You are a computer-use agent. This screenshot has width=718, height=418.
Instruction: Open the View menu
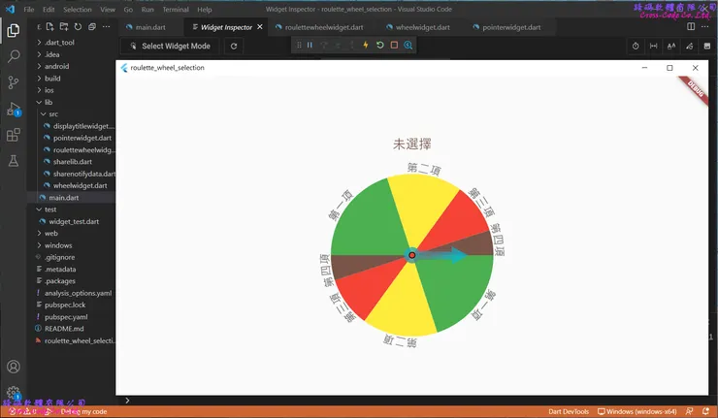click(108, 9)
